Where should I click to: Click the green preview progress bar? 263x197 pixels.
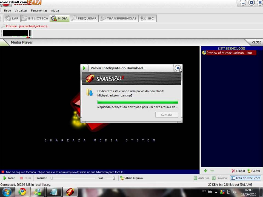pyautogui.click(x=138, y=102)
